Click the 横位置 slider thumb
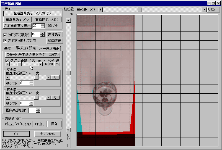Viewport: 222px width, 150px height. click(x=140, y=10)
